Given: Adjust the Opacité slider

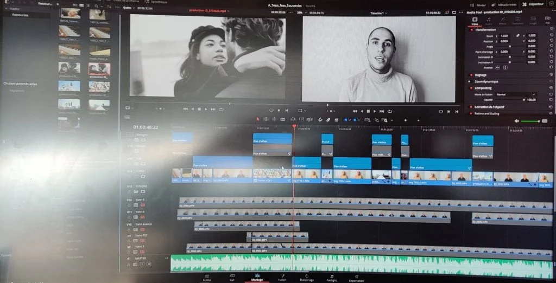Looking at the screenshot, I should (x=524, y=100).
